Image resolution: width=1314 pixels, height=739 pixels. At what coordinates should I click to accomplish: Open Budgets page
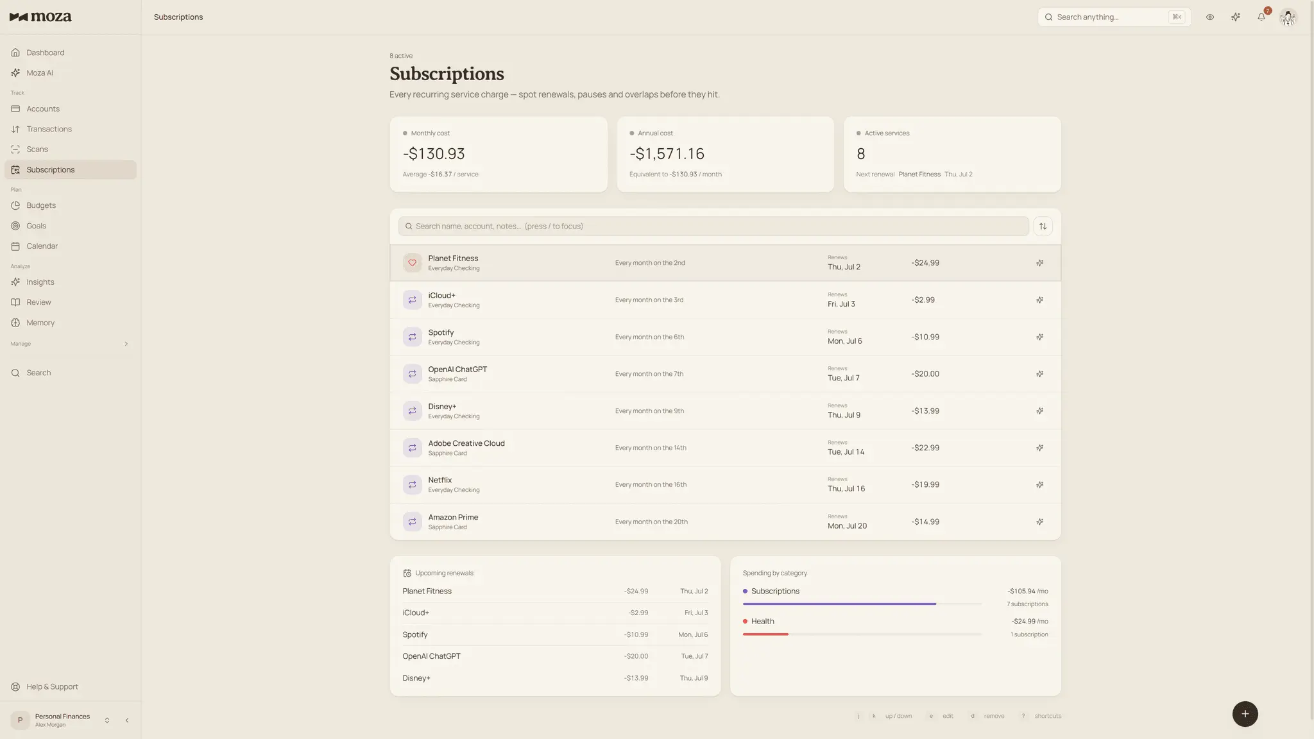tap(70, 205)
